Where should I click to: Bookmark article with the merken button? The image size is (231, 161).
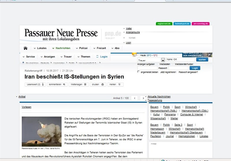point(115,84)
